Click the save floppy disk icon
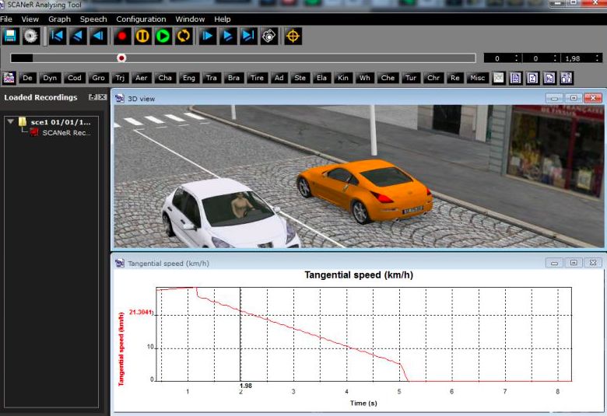Viewport: 607px width, 416px height. tap(10, 36)
